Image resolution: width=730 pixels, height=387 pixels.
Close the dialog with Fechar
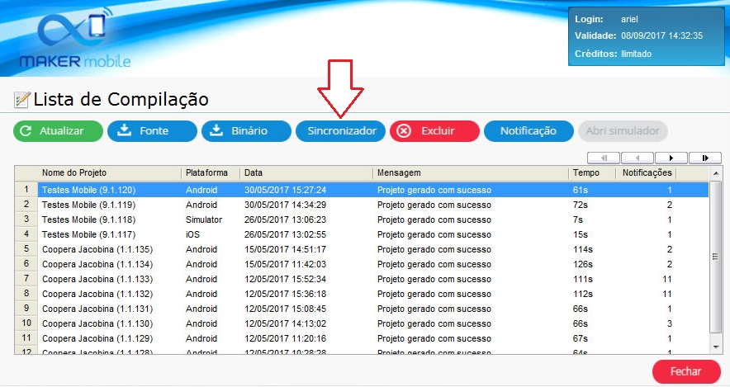coord(685,371)
